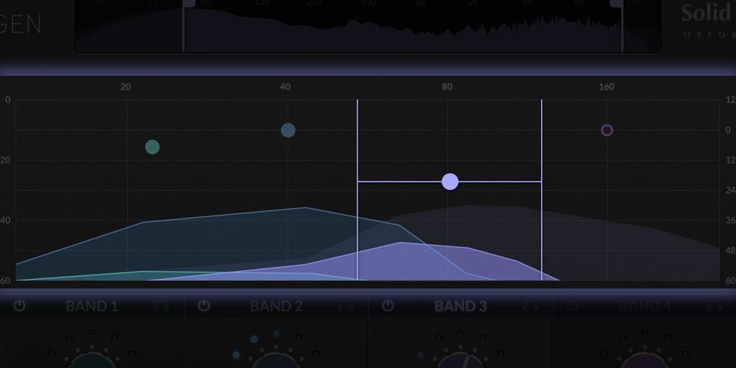Screen dimensions: 736x368
Task: Click the Band 1 knob below its label
Action: [91, 361]
